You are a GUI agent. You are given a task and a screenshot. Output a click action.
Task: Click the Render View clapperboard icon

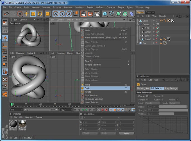pos(83,14)
